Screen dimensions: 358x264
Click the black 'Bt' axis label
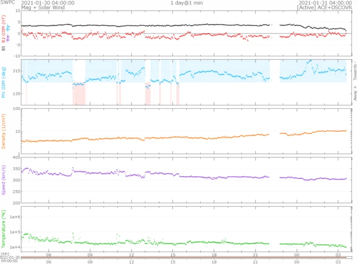click(3, 48)
